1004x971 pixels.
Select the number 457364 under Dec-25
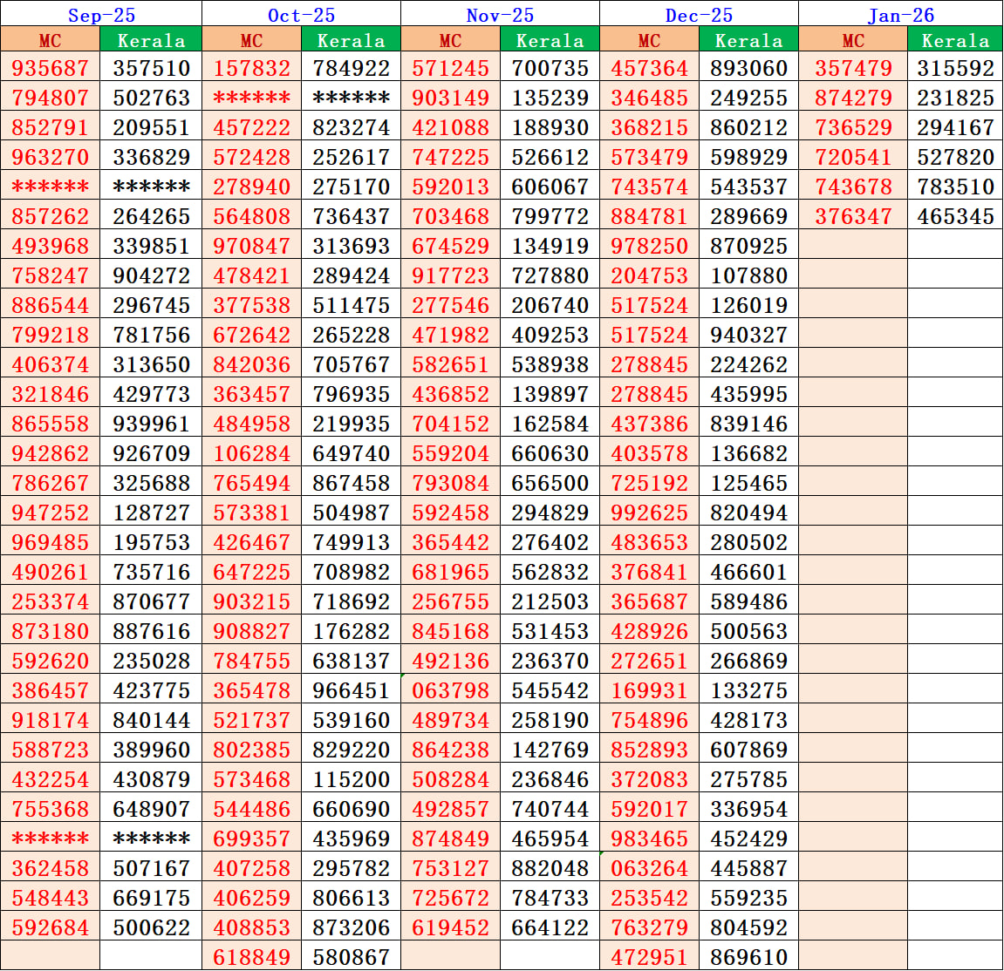pos(650,66)
